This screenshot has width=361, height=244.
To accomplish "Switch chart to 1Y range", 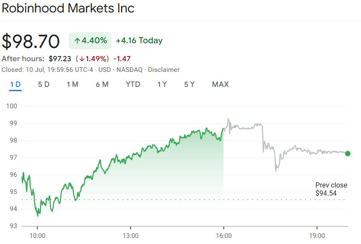I will click(x=162, y=84).
